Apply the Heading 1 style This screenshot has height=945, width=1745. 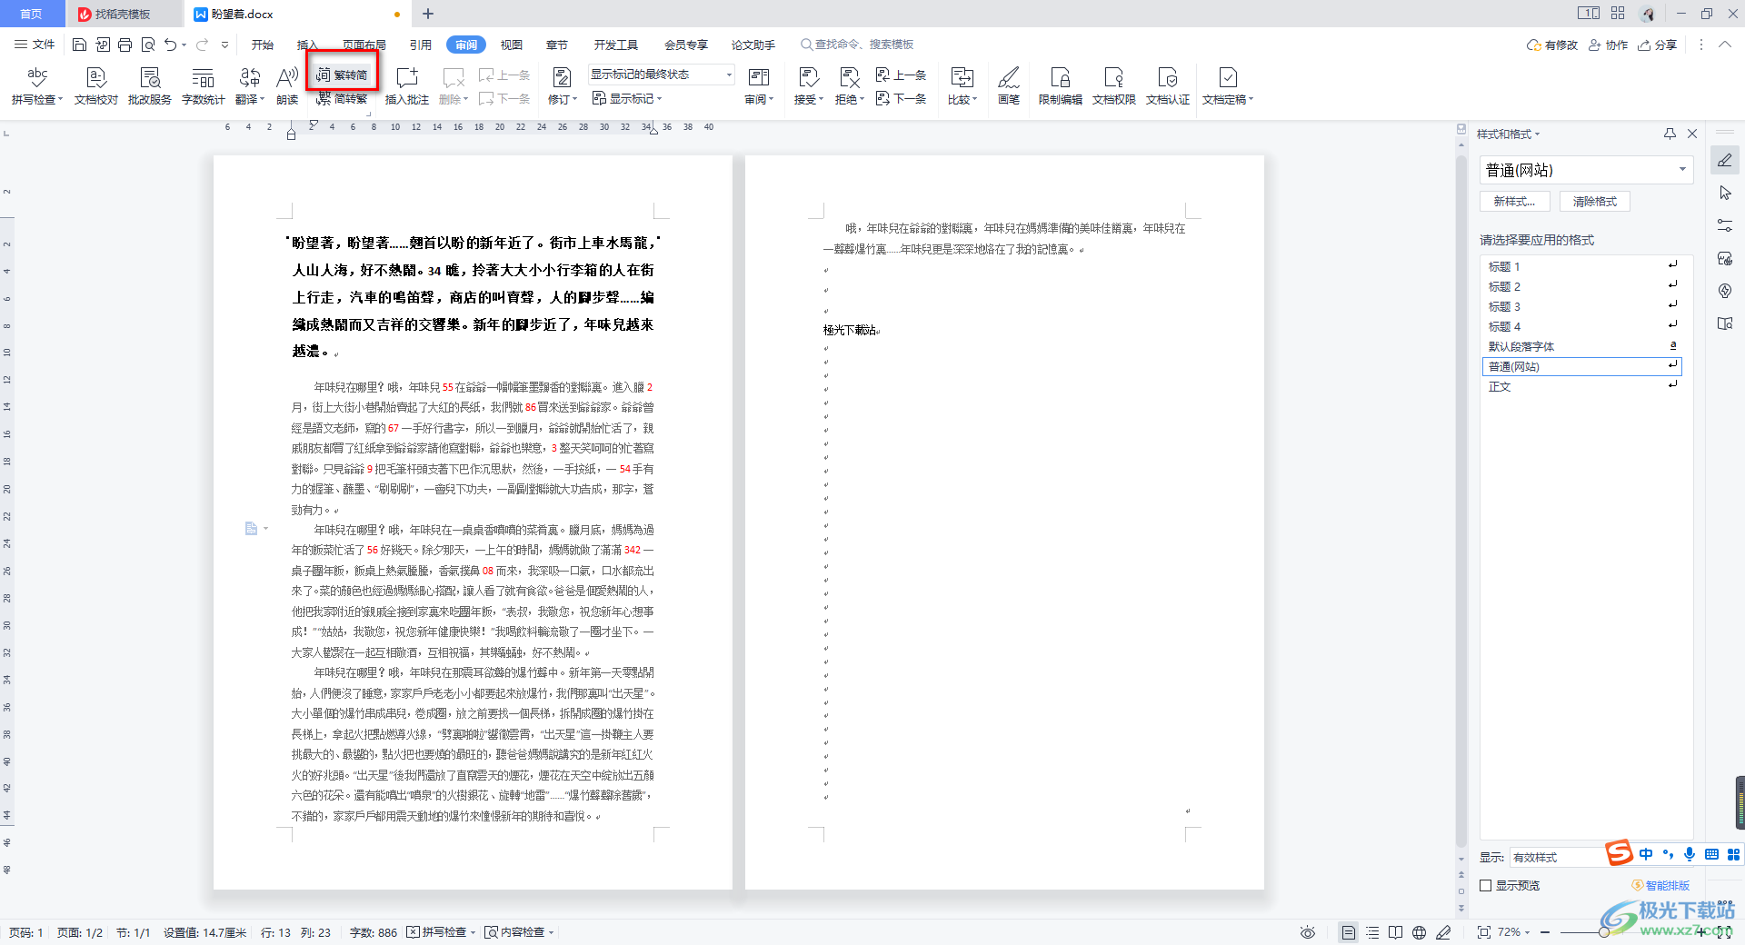coord(1581,266)
